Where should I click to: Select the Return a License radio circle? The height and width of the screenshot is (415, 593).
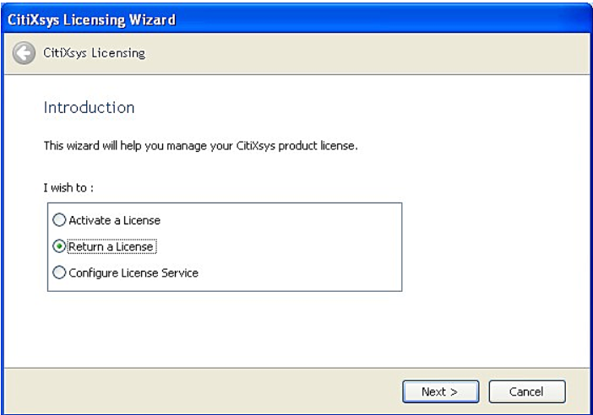(x=59, y=246)
